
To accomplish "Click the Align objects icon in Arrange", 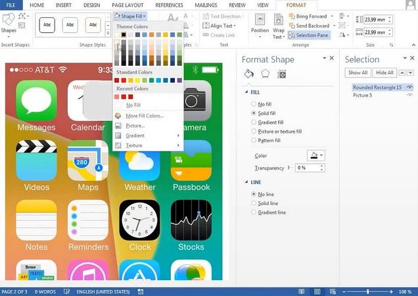I will click(x=343, y=16).
